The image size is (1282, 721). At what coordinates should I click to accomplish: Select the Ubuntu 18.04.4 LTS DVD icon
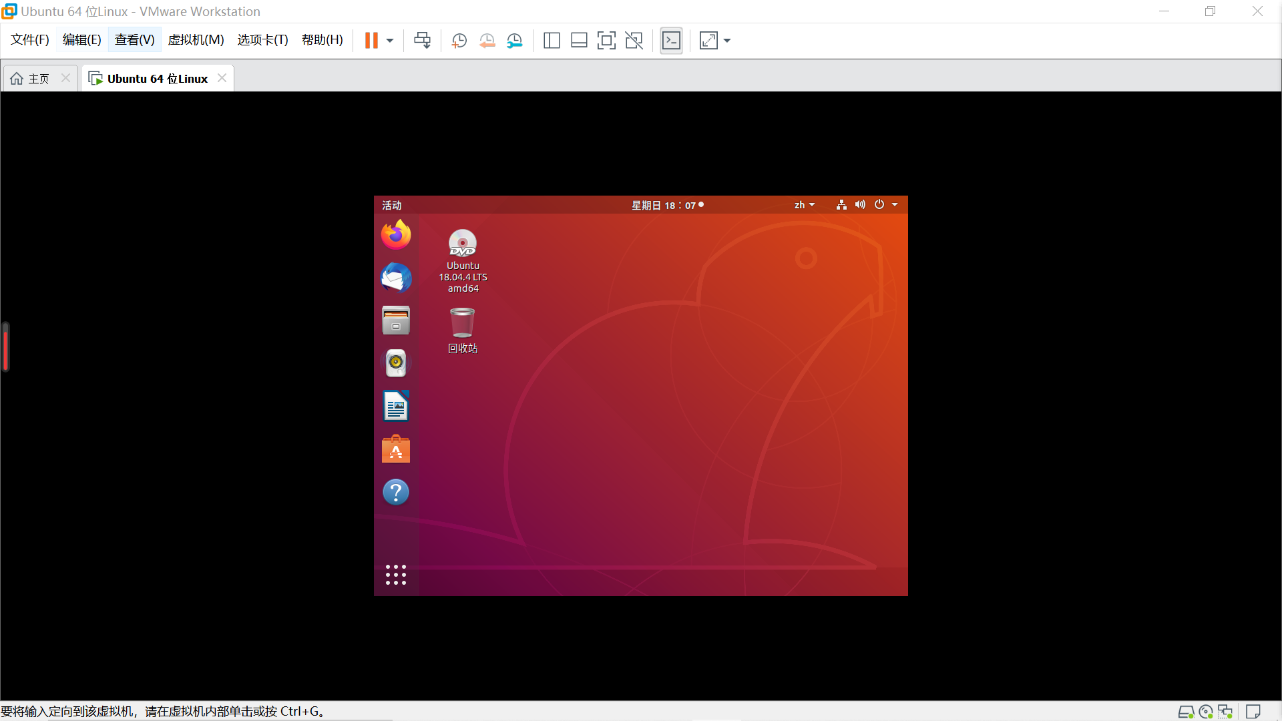pos(463,261)
